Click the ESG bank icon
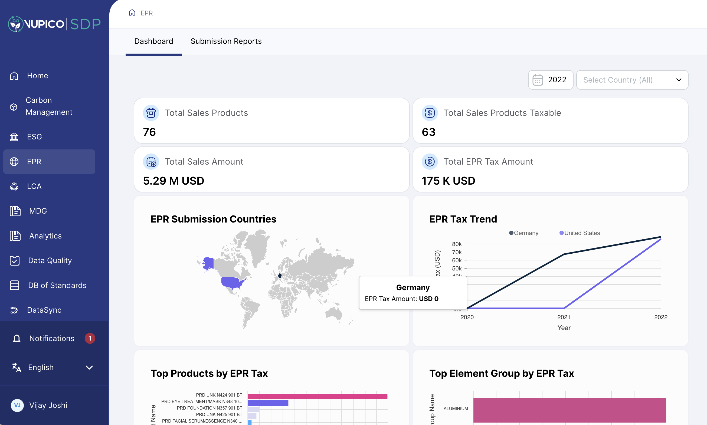707x425 pixels. [x=14, y=137]
